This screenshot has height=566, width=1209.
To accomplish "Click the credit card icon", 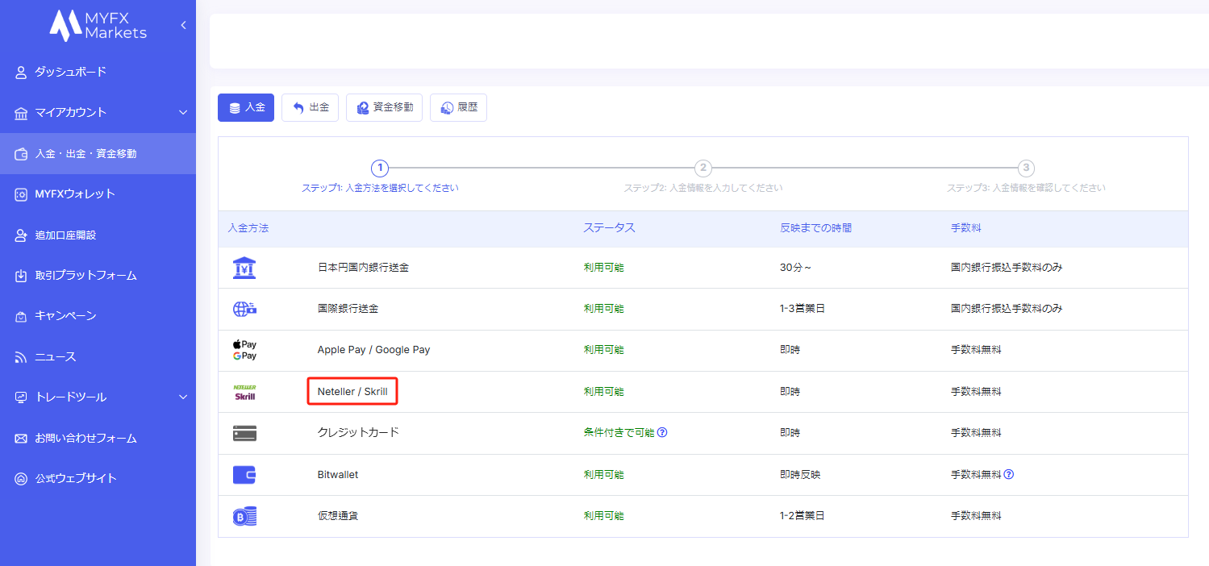I will pos(244,433).
